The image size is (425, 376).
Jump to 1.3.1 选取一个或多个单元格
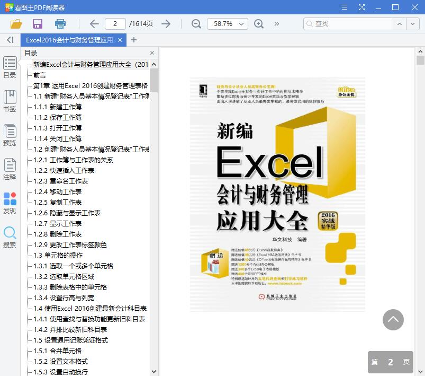[x=73, y=266]
